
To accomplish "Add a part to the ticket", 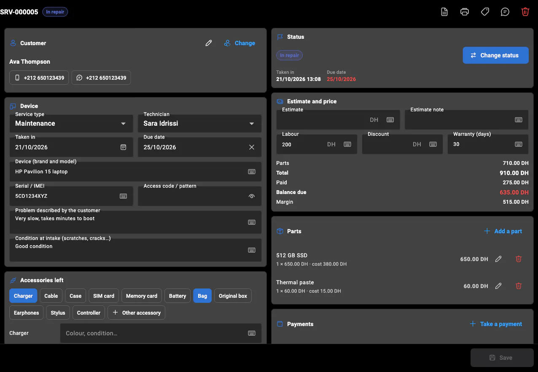I will pyautogui.click(x=503, y=231).
